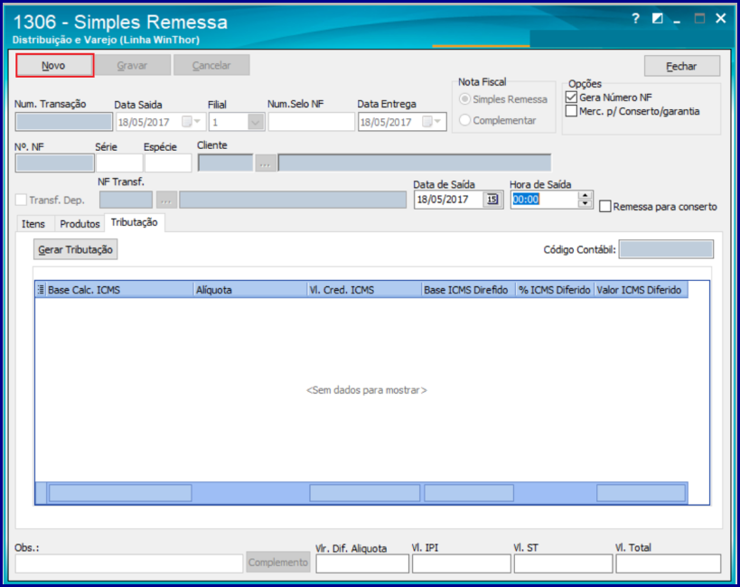Screen dimensions: 740x587
Task: Click the Código Contábil field
Action: coord(667,249)
